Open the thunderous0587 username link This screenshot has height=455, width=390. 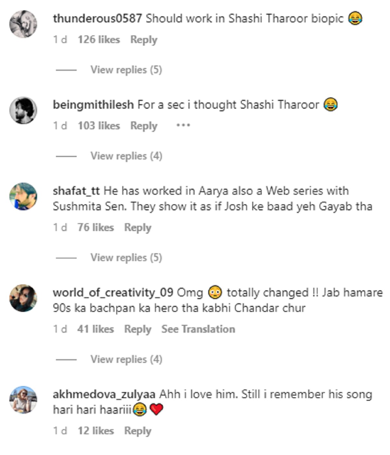pyautogui.click(x=97, y=19)
